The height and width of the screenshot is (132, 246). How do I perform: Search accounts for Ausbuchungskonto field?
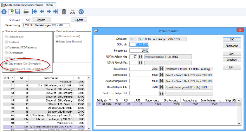162,81
